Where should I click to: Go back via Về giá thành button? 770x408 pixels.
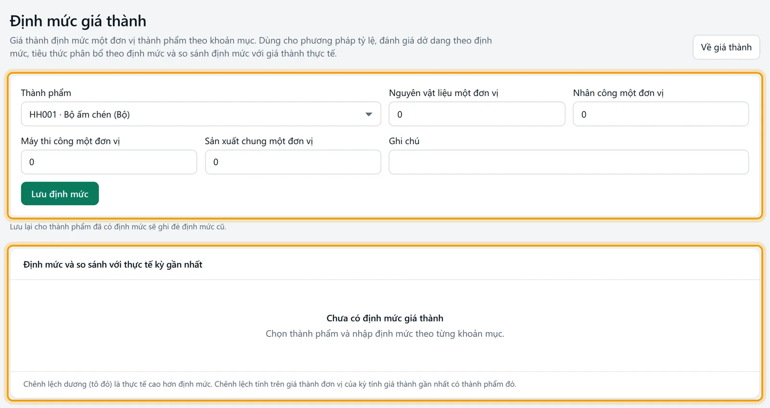point(726,47)
